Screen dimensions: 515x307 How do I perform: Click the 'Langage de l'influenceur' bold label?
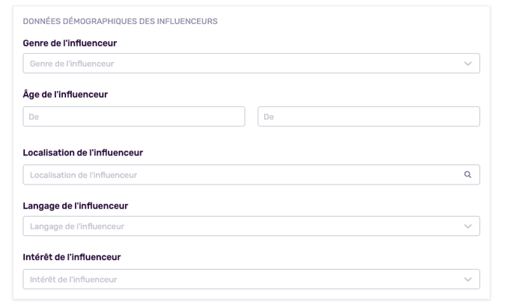pyautogui.click(x=75, y=205)
